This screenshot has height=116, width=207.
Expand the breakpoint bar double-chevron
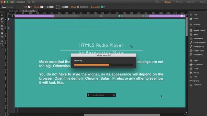point(12,16)
